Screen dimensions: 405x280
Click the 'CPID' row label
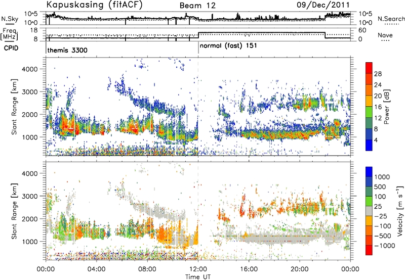(x=11, y=48)
